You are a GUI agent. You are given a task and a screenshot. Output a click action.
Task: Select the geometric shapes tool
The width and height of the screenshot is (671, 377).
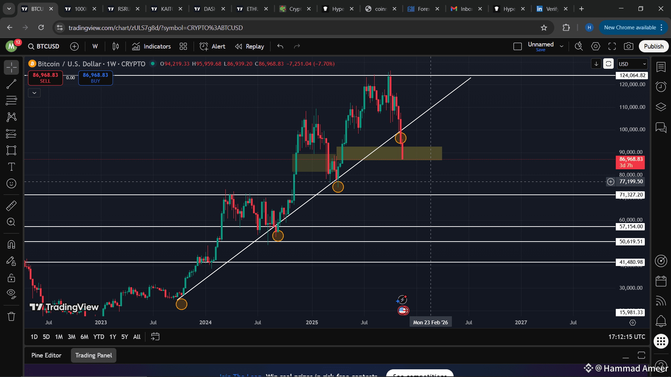pos(11,150)
